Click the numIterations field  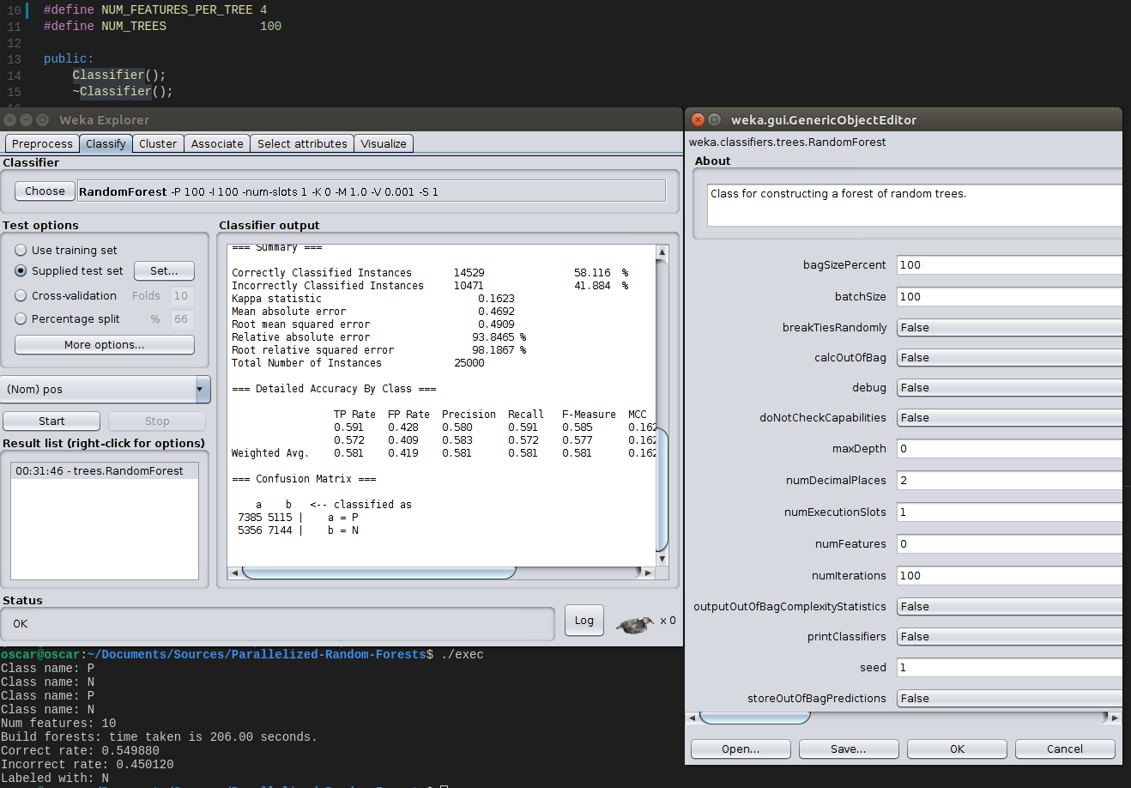tap(1009, 576)
